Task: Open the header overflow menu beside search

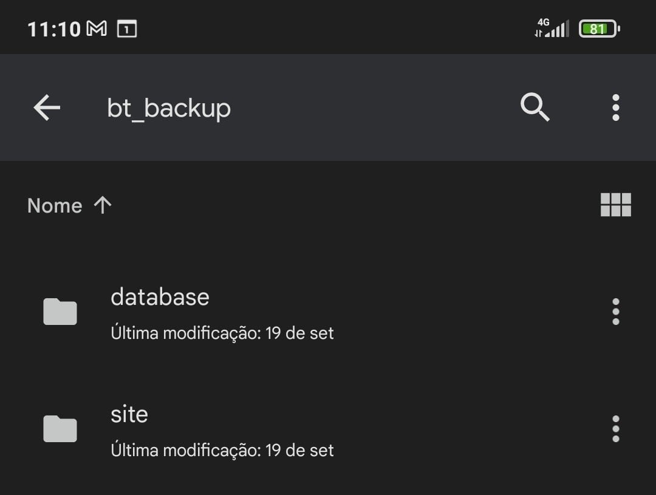Action: (x=615, y=108)
